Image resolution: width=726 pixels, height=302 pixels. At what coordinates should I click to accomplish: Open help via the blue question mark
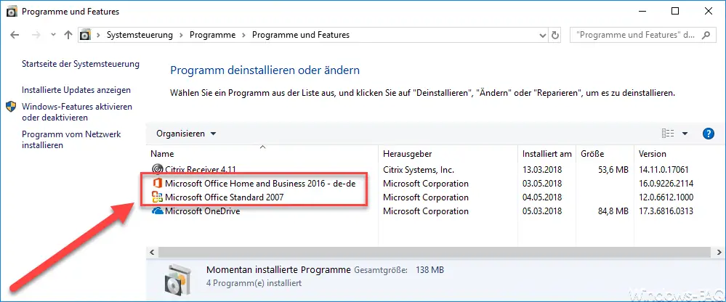click(x=708, y=134)
